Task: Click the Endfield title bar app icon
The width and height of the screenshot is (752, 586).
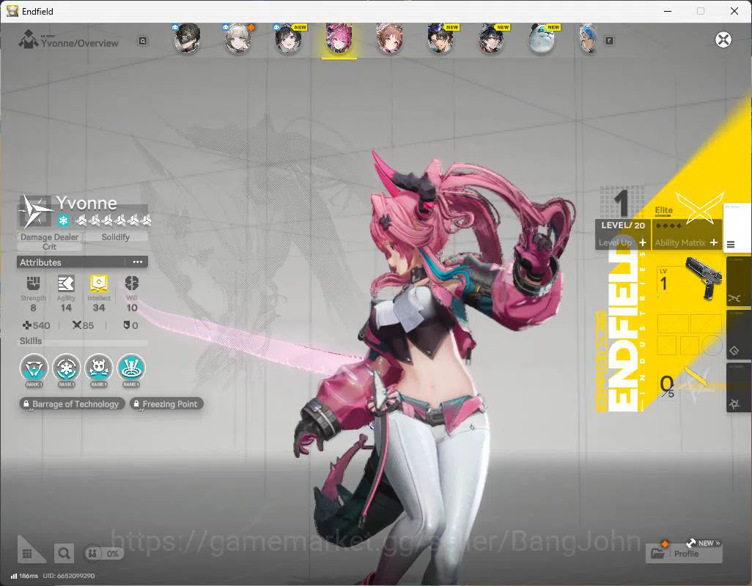Action: pos(12,11)
